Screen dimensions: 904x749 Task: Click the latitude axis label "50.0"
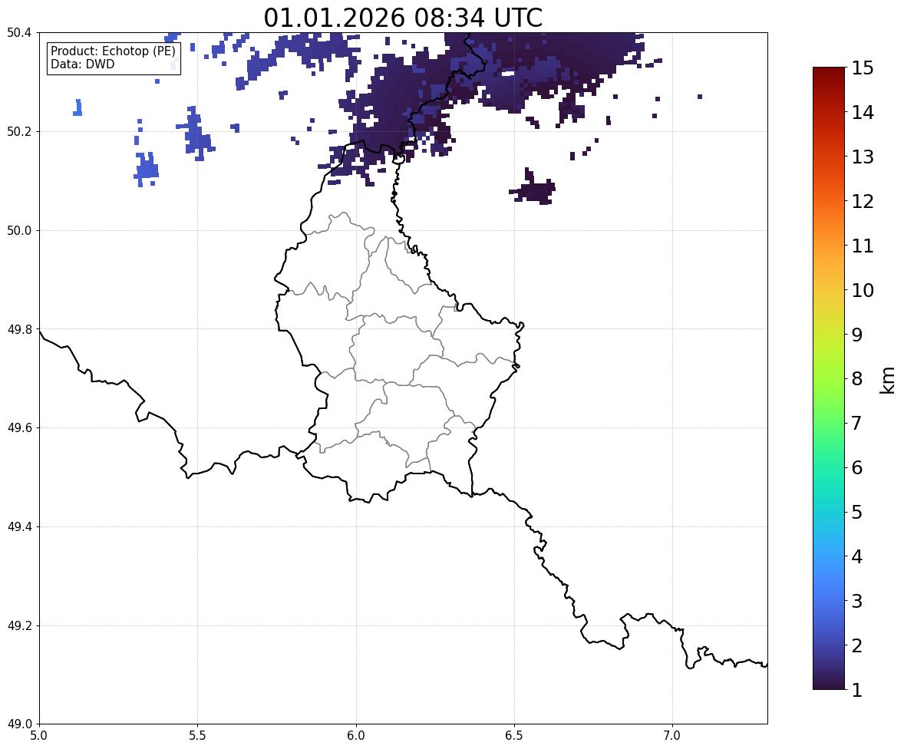coord(18,231)
